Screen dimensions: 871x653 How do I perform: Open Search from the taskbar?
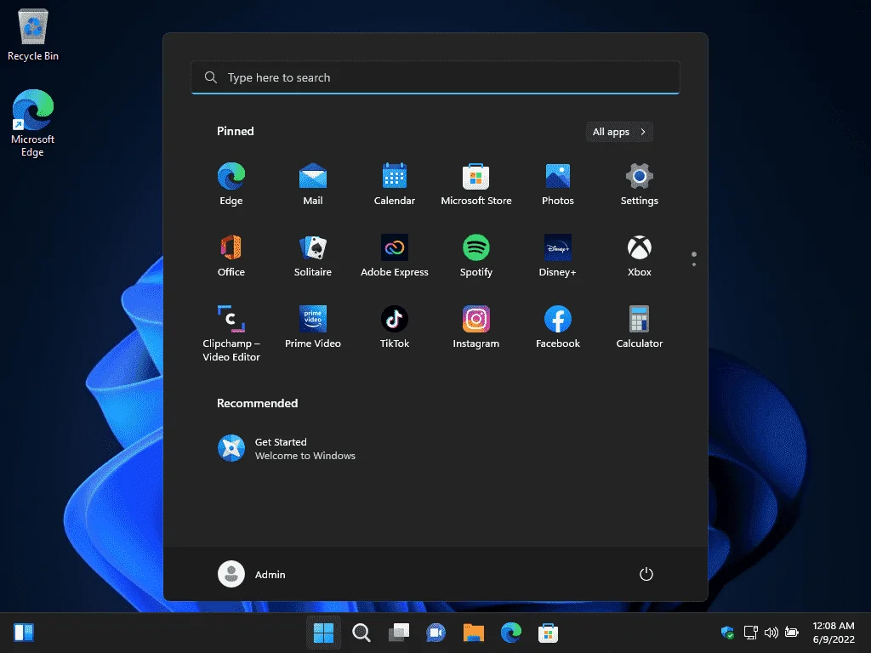(x=361, y=633)
